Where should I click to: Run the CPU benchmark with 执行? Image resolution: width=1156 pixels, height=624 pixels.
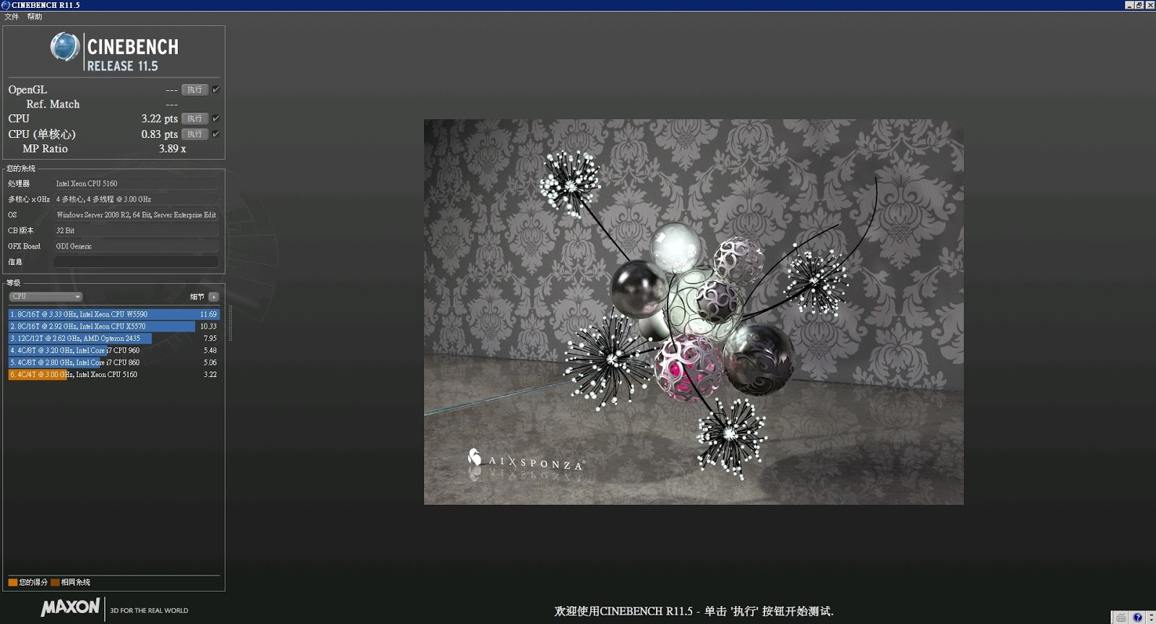pos(195,118)
